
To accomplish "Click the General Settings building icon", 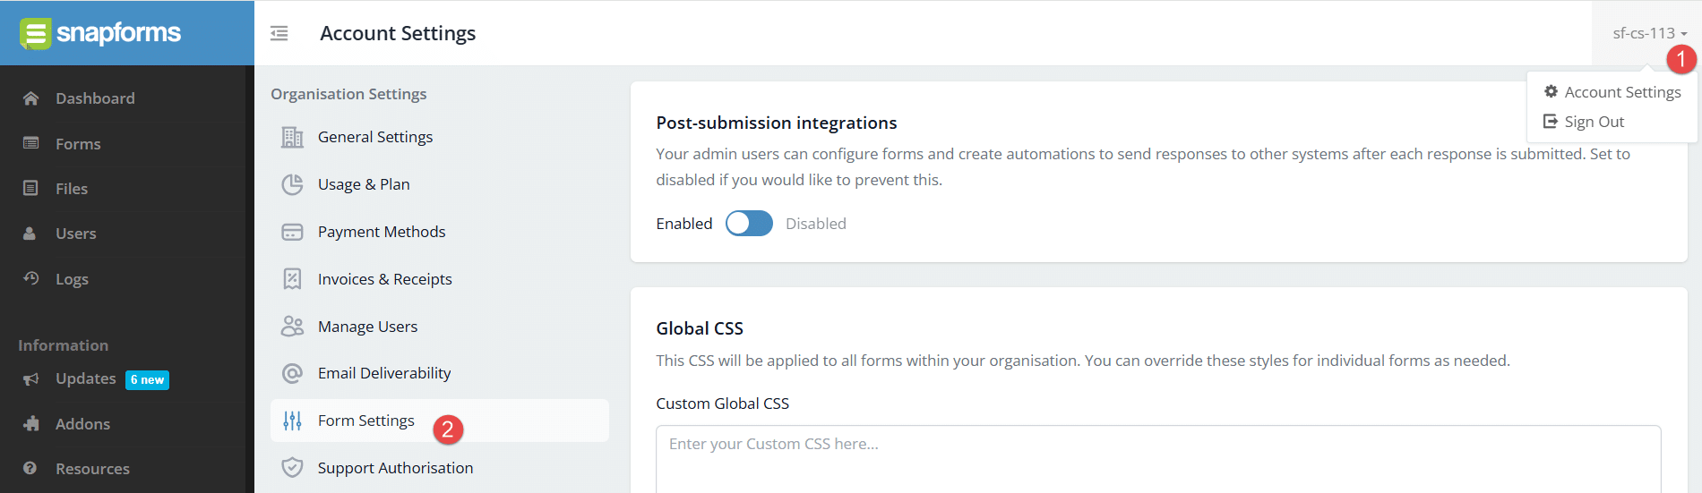I will coord(292,137).
